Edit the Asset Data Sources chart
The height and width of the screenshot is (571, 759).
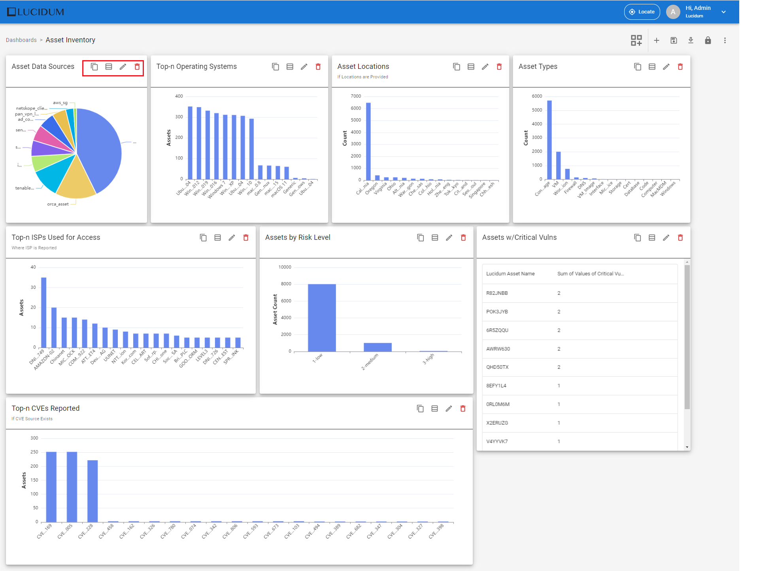point(123,66)
